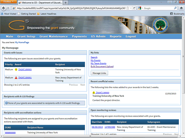185x138 pixels.
Task: Open the Grant Maintenance menu
Action: [x=53, y=37]
